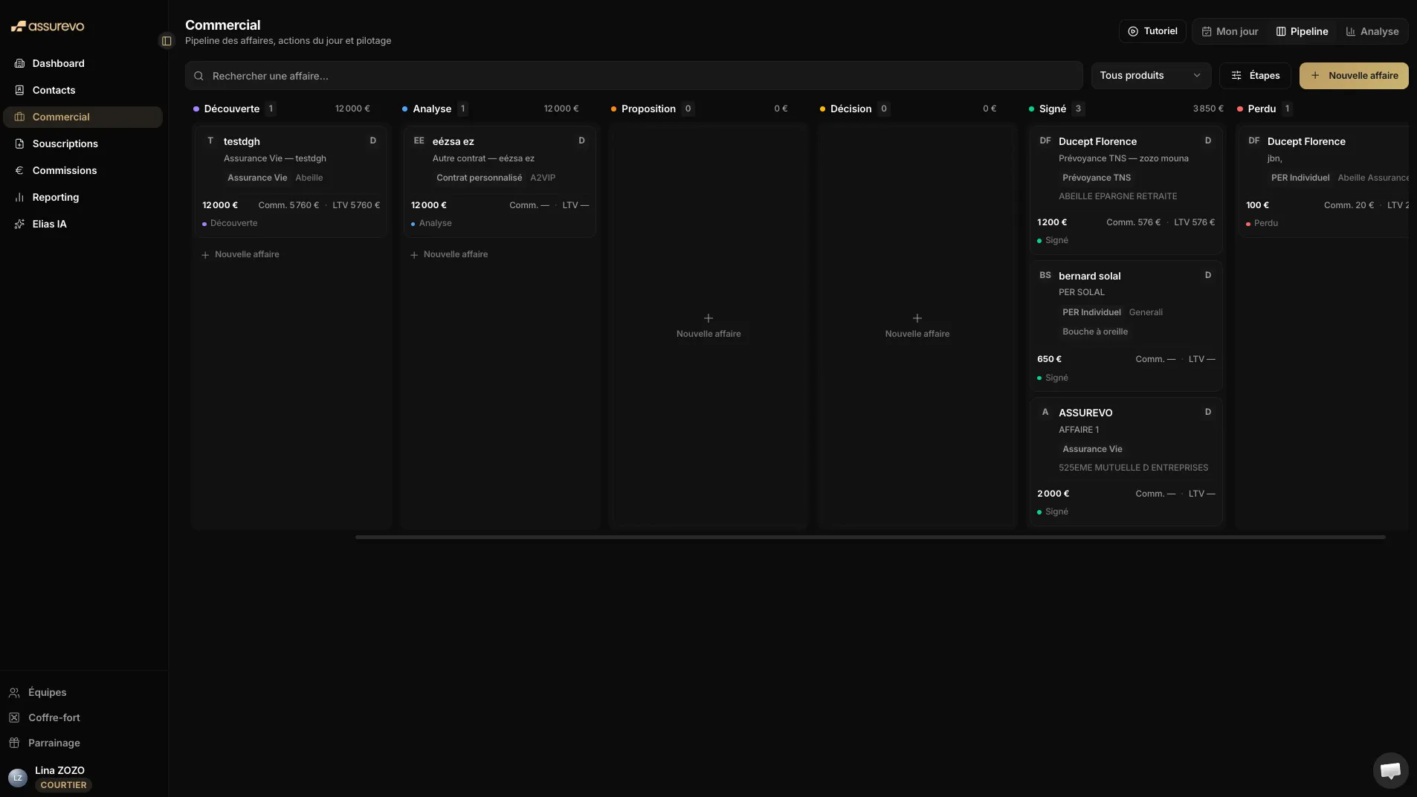
Task: Click the 3 850 € Signé total
Action: coord(1208,109)
